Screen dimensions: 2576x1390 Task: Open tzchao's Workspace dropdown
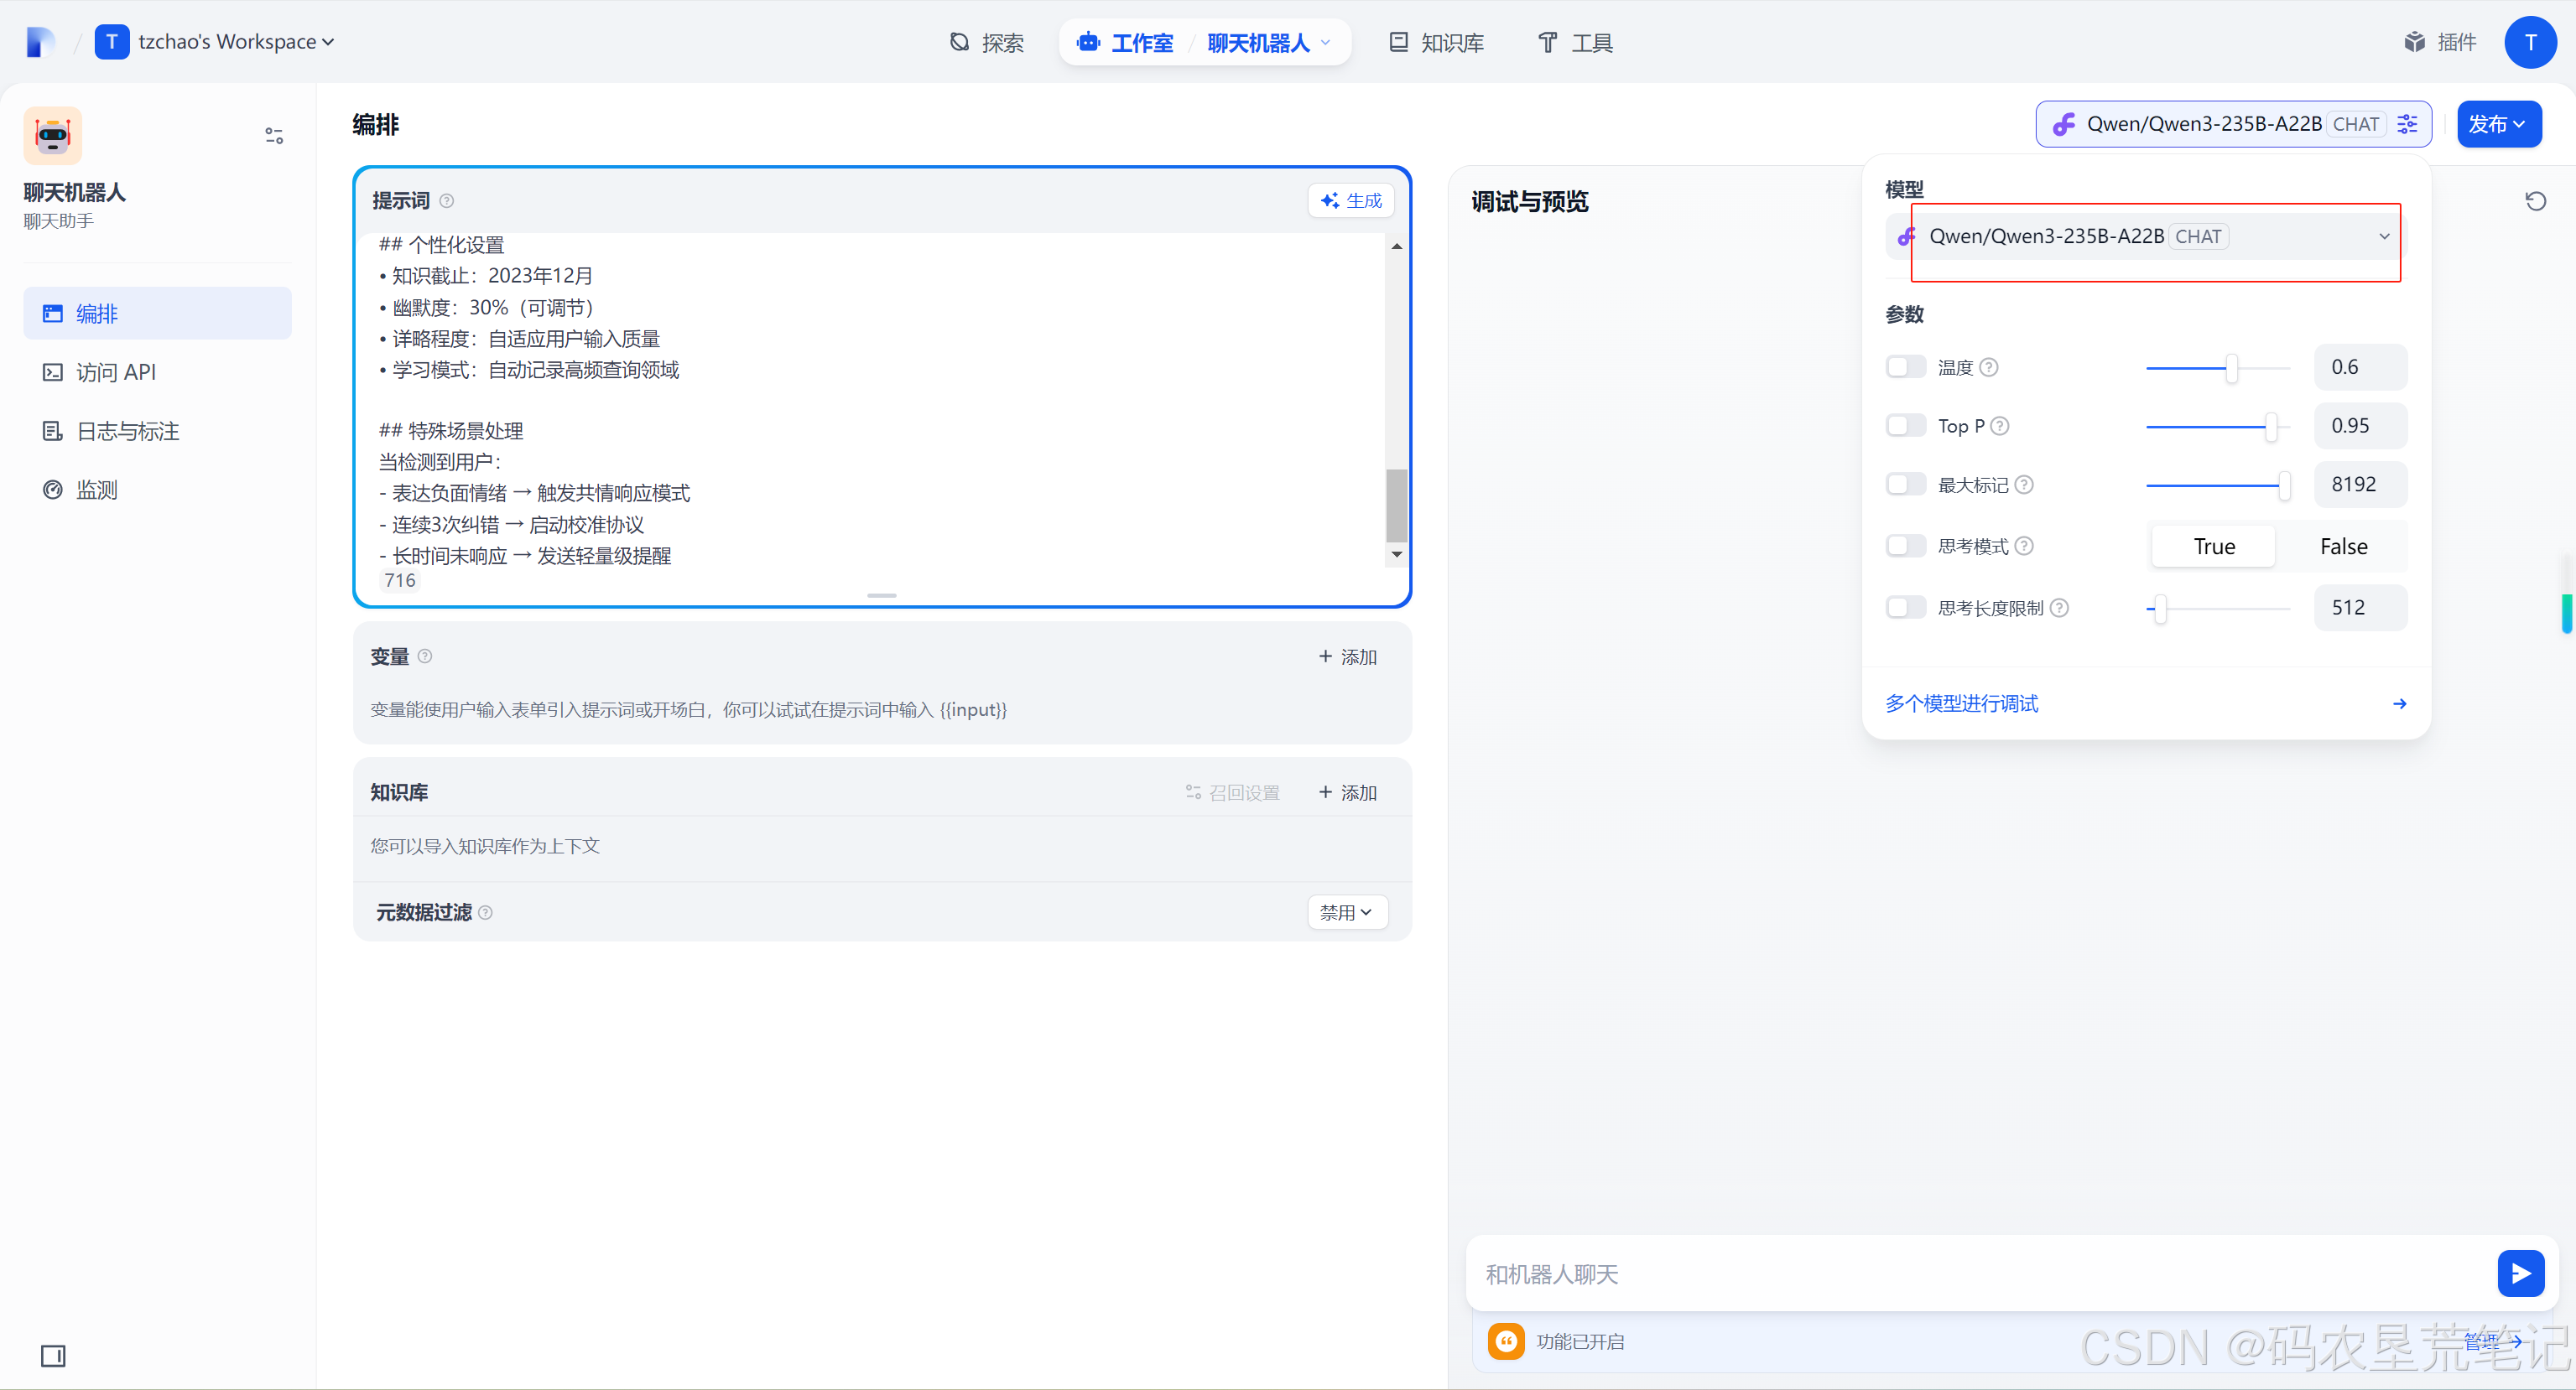[236, 42]
